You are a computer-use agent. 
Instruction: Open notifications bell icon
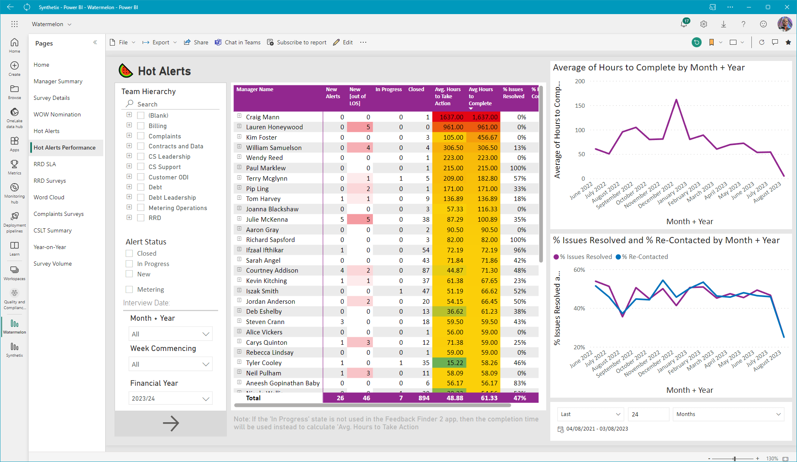pyautogui.click(x=684, y=24)
